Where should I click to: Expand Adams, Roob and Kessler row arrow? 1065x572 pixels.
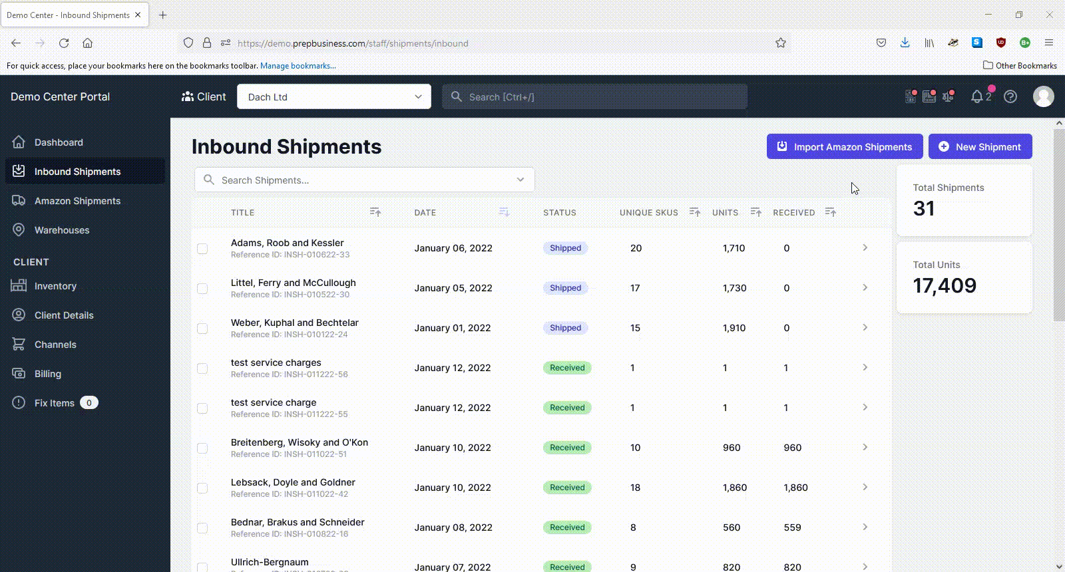(865, 247)
